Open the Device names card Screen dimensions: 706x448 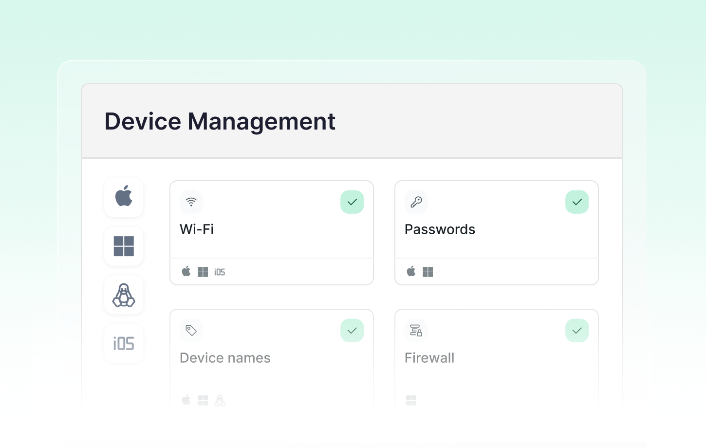coord(225,357)
